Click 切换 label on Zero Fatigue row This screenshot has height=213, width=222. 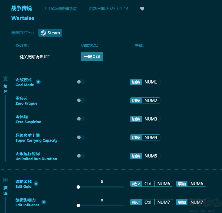tap(136, 101)
